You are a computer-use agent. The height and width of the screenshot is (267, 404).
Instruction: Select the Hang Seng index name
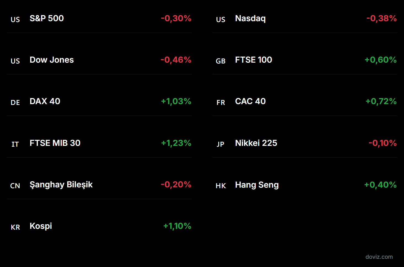pyautogui.click(x=257, y=185)
